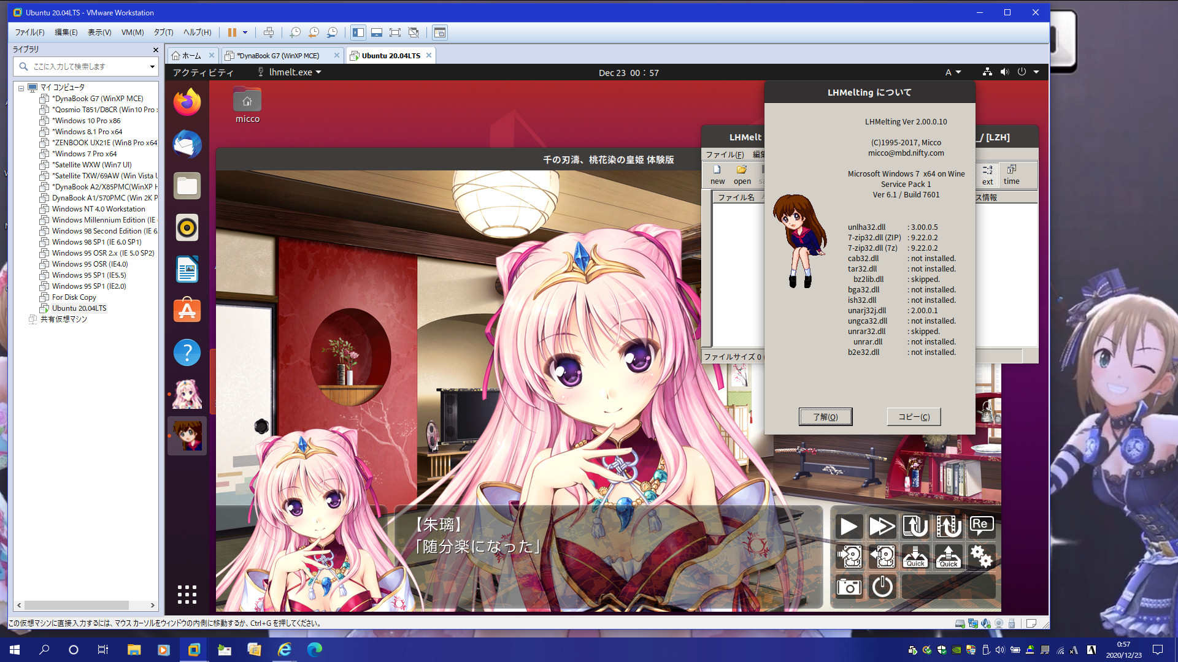Open the Files manager in the Ubuntu dock

(187, 186)
